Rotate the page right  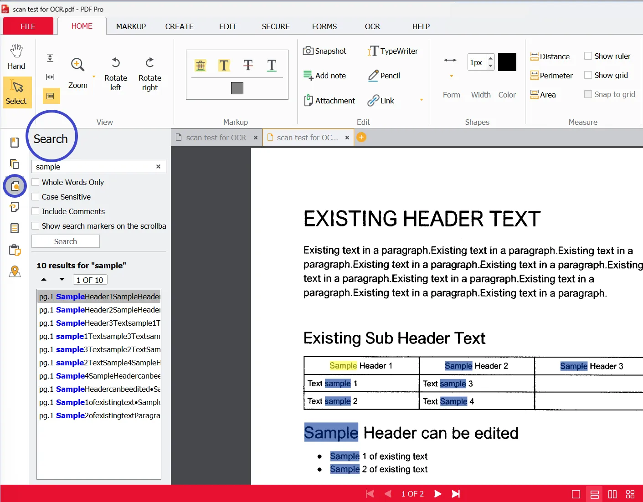(x=150, y=74)
